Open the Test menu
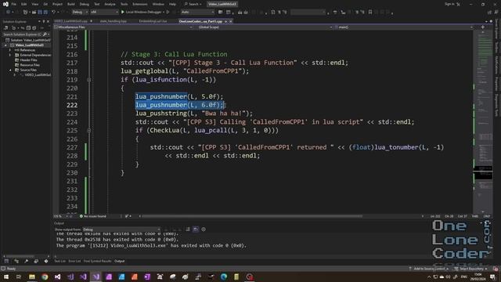The height and width of the screenshot is (282, 501). click(97, 4)
